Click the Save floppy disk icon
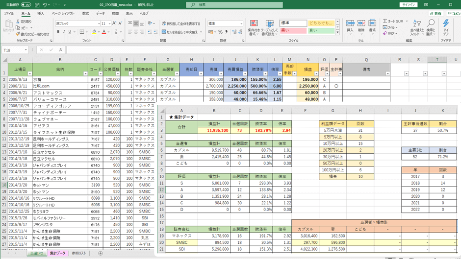Image resolution: width=461 pixels, height=259 pixels. [x=37, y=4]
